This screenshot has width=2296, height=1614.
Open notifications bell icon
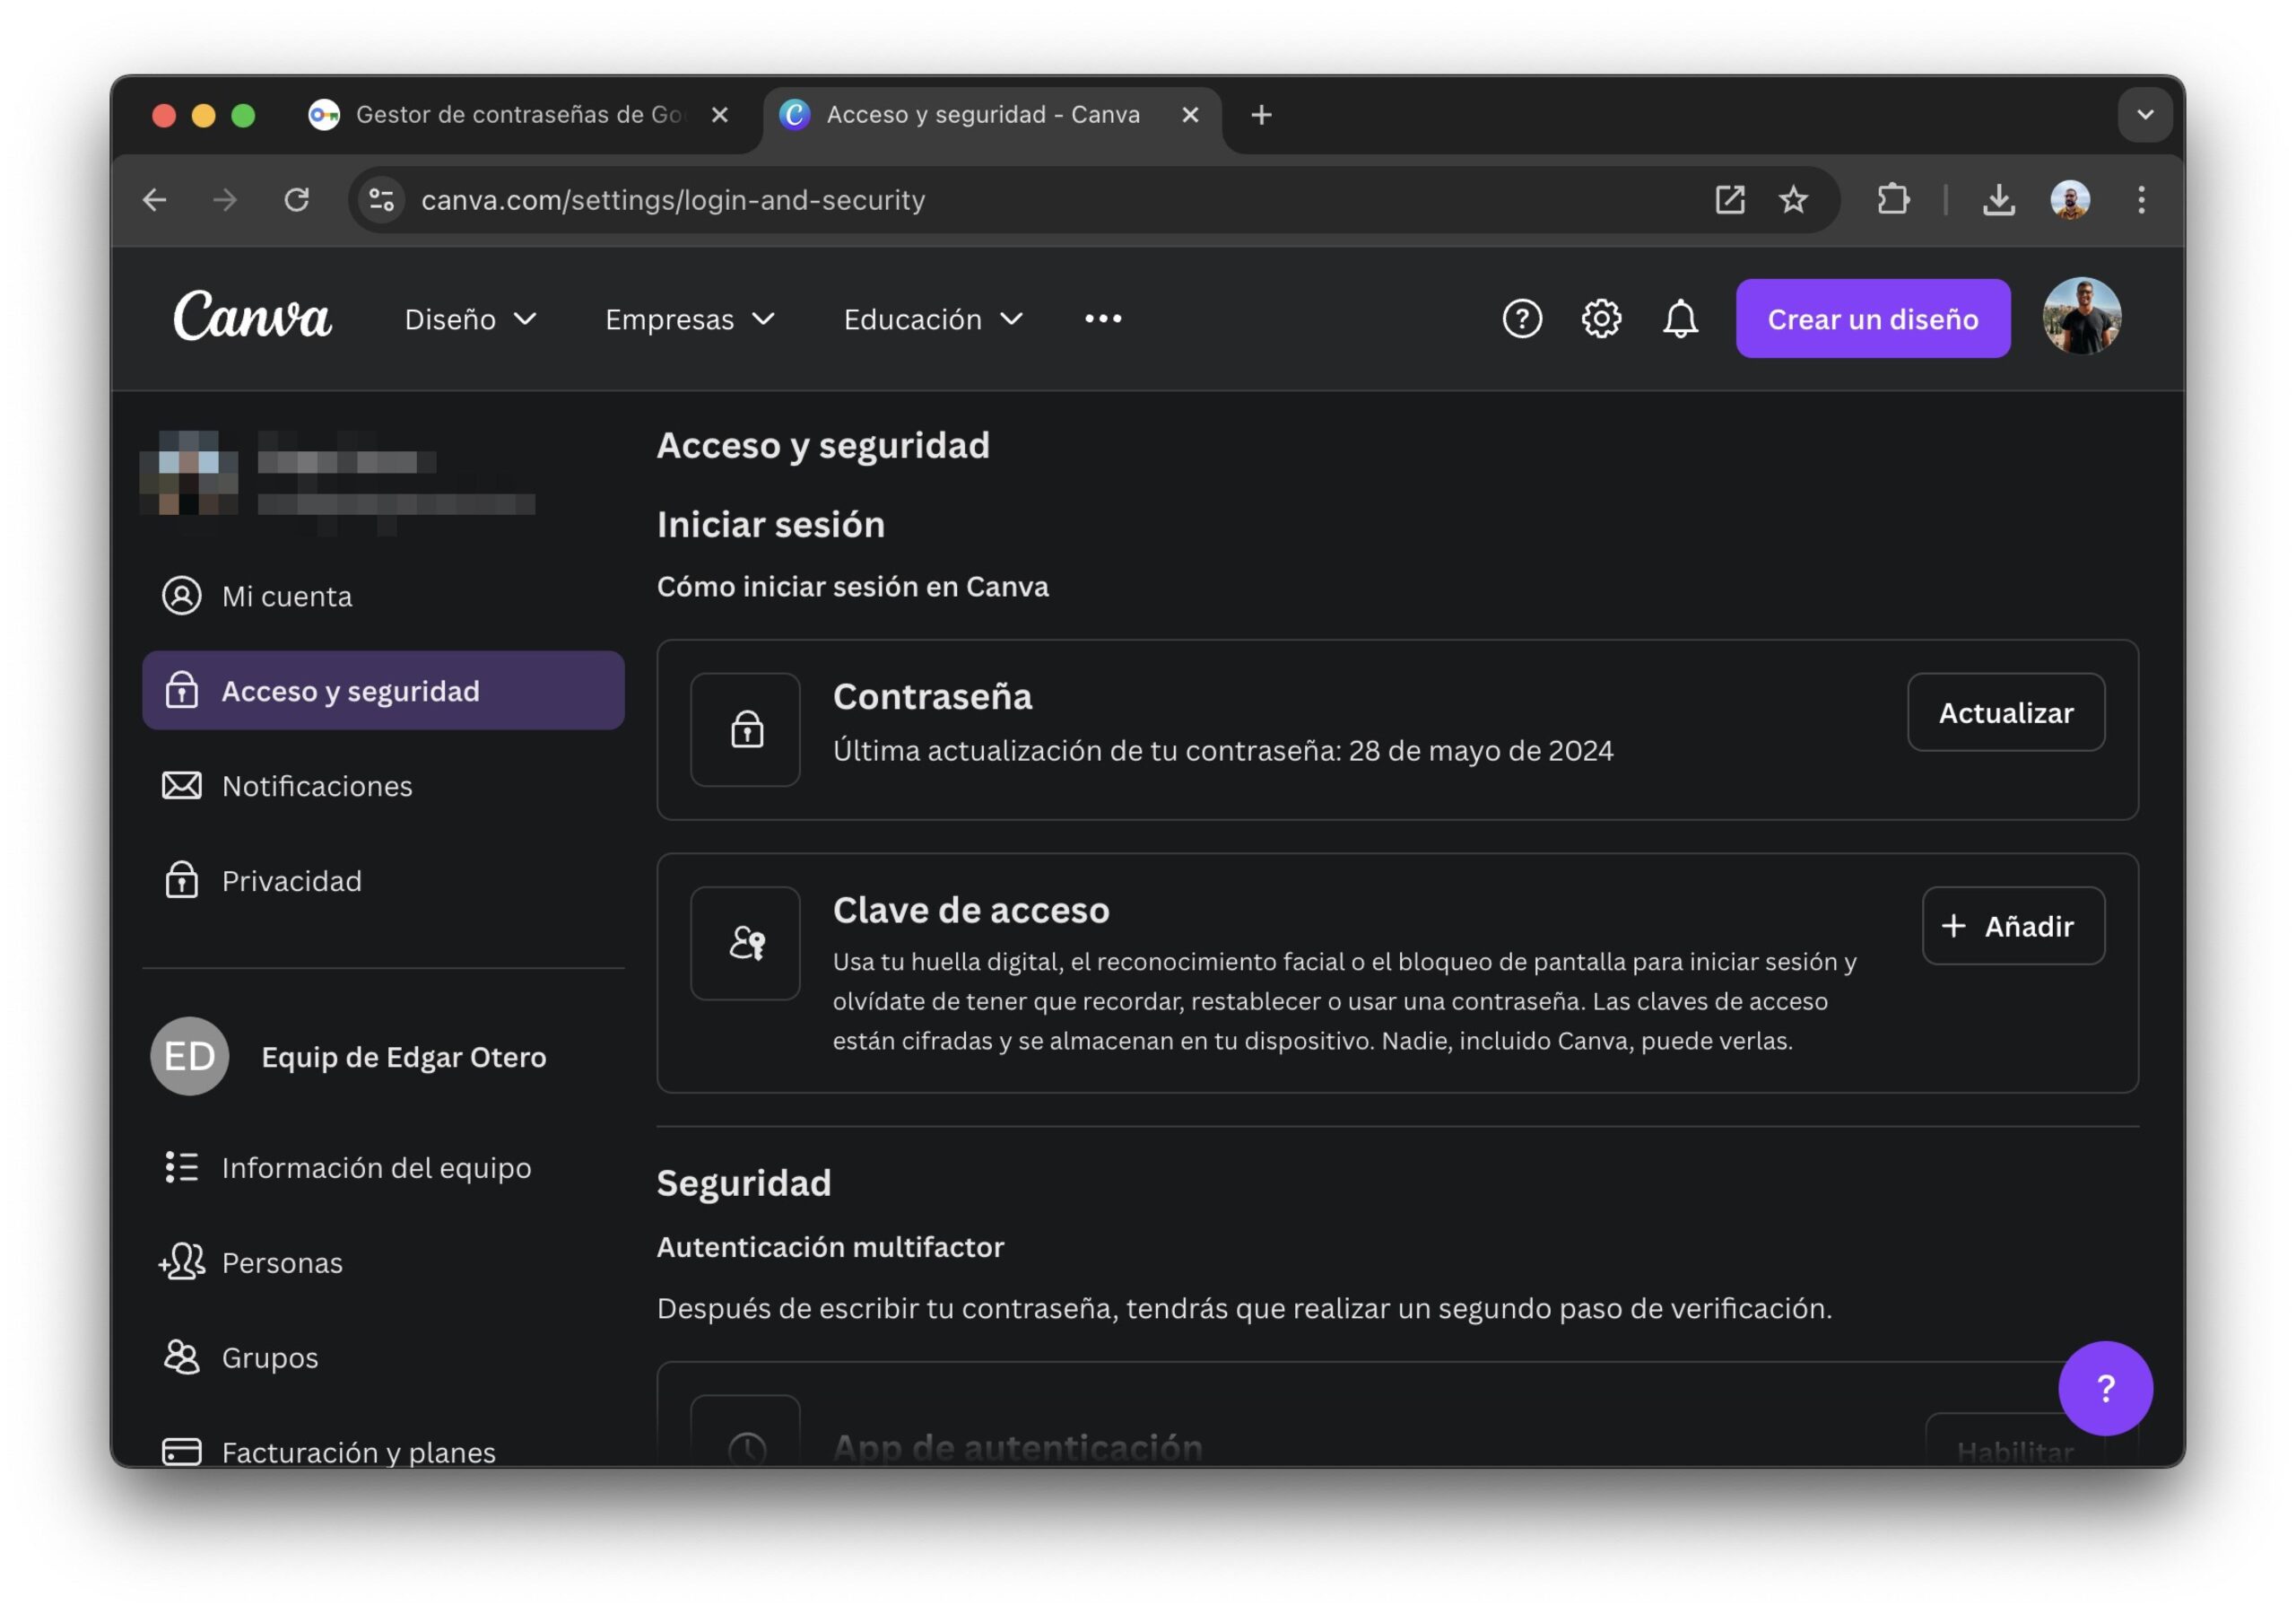(1680, 319)
